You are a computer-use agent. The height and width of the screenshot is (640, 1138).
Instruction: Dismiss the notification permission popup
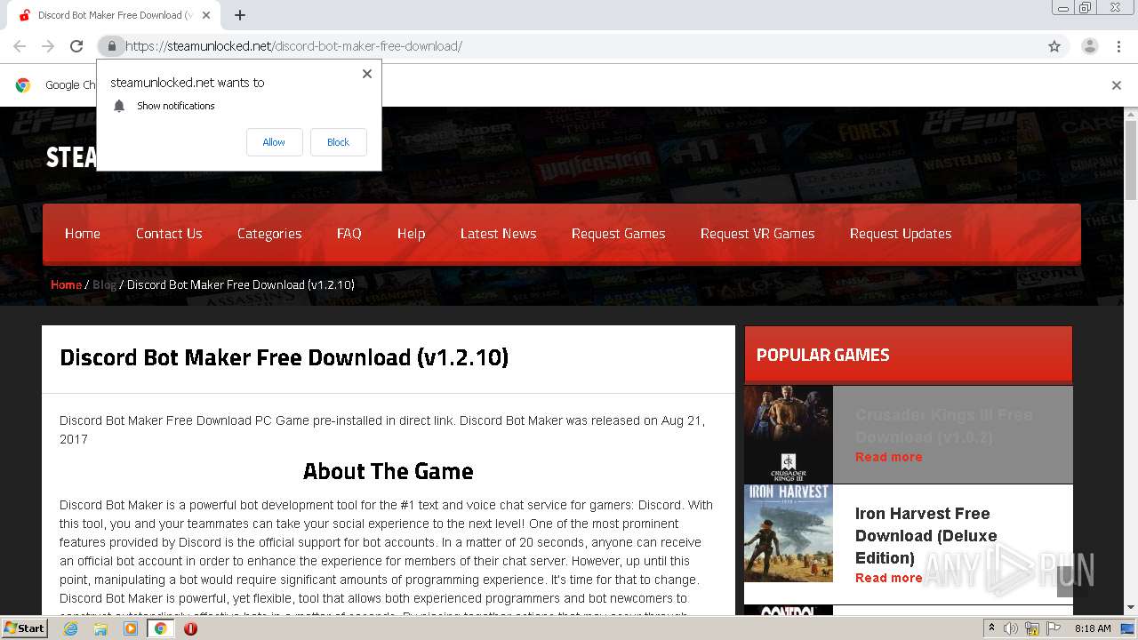click(366, 74)
